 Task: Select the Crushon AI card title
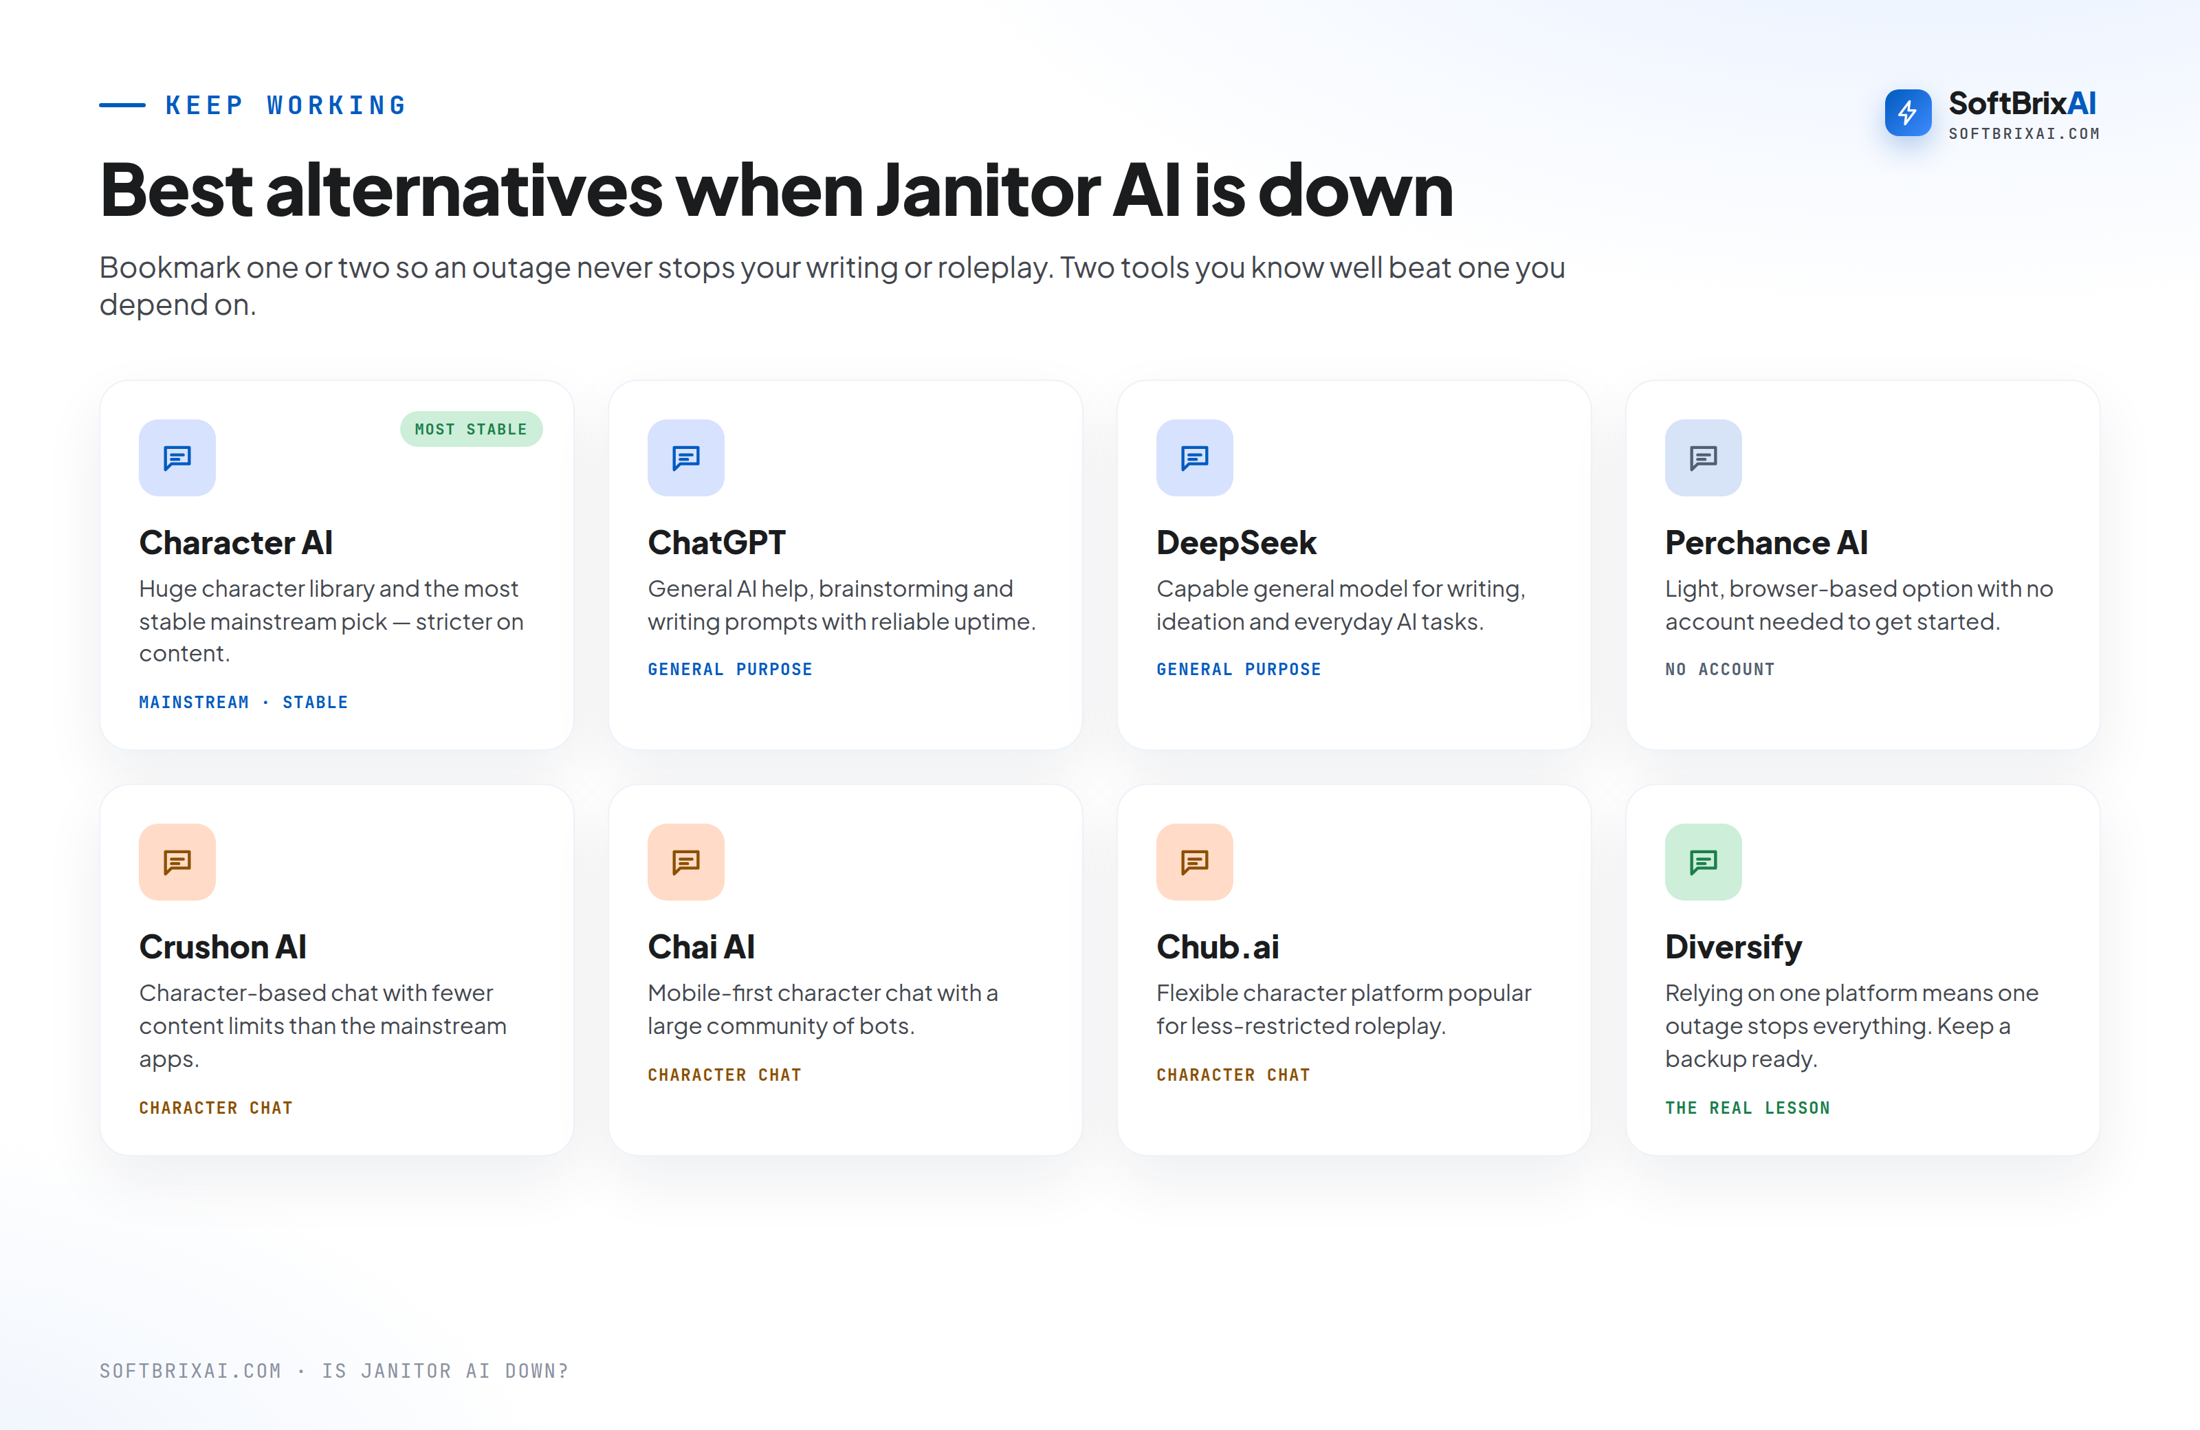coord(223,947)
